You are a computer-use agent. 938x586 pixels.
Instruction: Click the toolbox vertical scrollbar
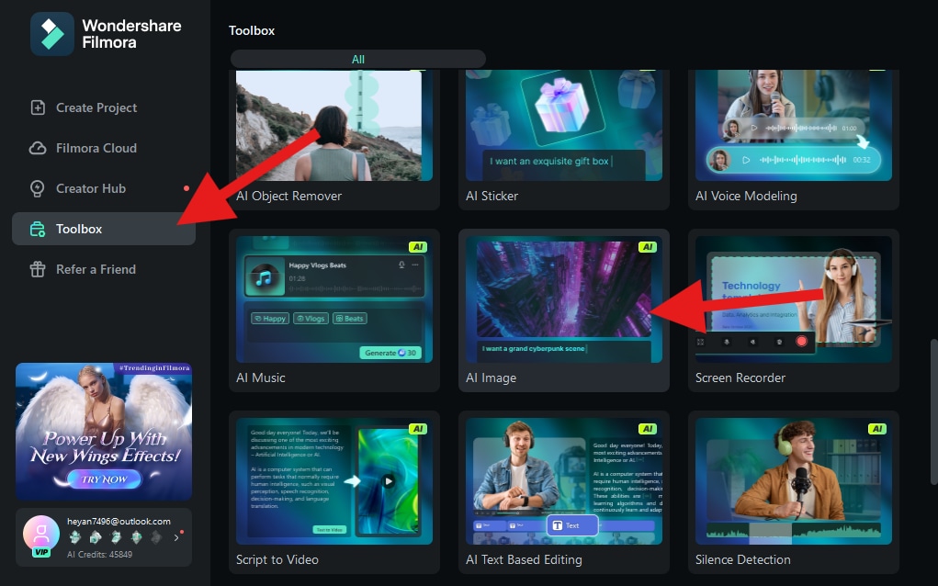tap(933, 411)
